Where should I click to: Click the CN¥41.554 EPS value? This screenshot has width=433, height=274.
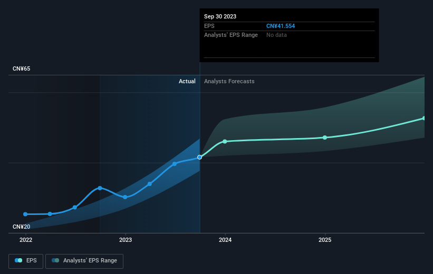281,26
